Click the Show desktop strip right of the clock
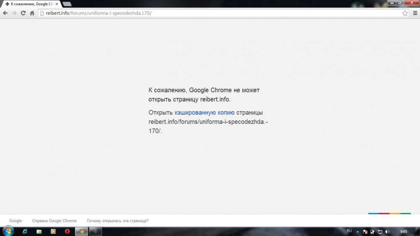This screenshot has width=420, height=236. [x=418, y=231]
